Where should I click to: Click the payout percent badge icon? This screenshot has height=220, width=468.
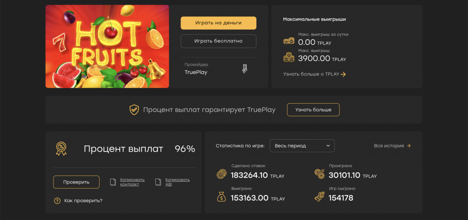click(61, 147)
